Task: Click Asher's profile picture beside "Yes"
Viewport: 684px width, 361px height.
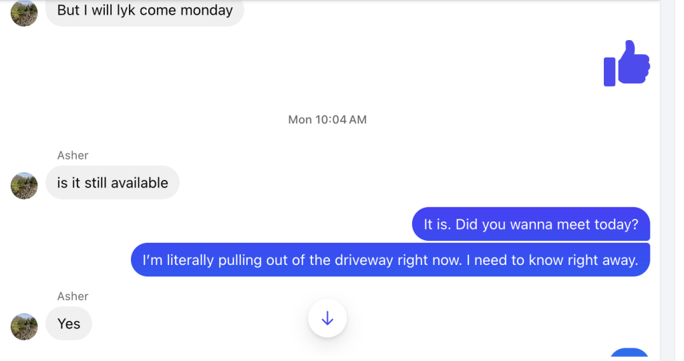Action: pyautogui.click(x=25, y=326)
